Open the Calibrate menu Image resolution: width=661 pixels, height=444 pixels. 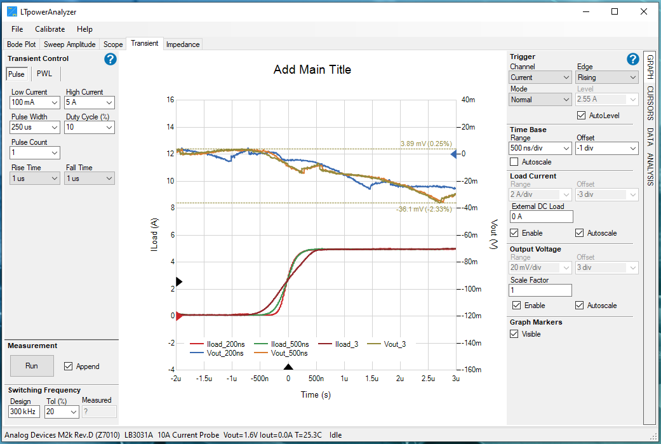click(x=50, y=29)
